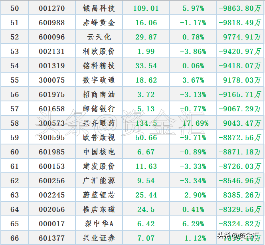
Task: Click net flow value -9178.03万
Action: pos(240,80)
